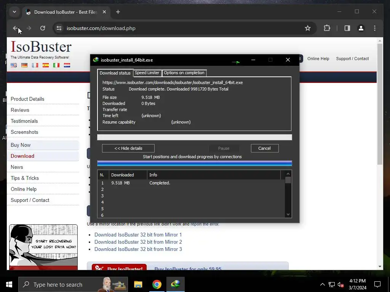
Task: Open the Chrome extensions puzzle icon
Action: pyautogui.click(x=327, y=28)
